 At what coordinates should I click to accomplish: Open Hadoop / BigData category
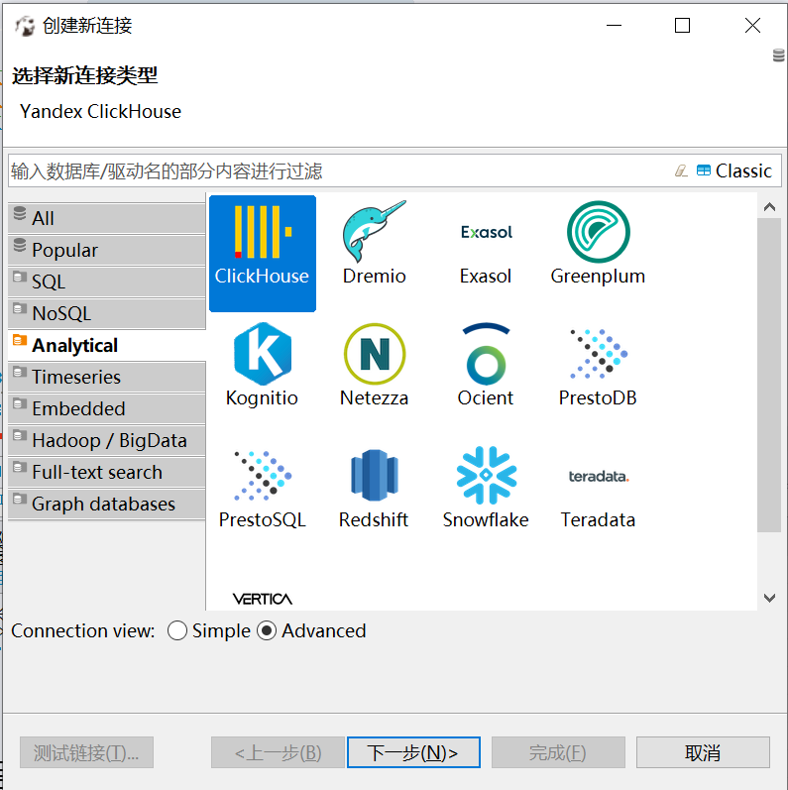point(107,440)
